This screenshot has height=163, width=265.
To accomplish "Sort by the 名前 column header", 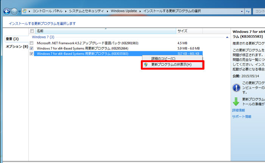I will click(x=106, y=31).
